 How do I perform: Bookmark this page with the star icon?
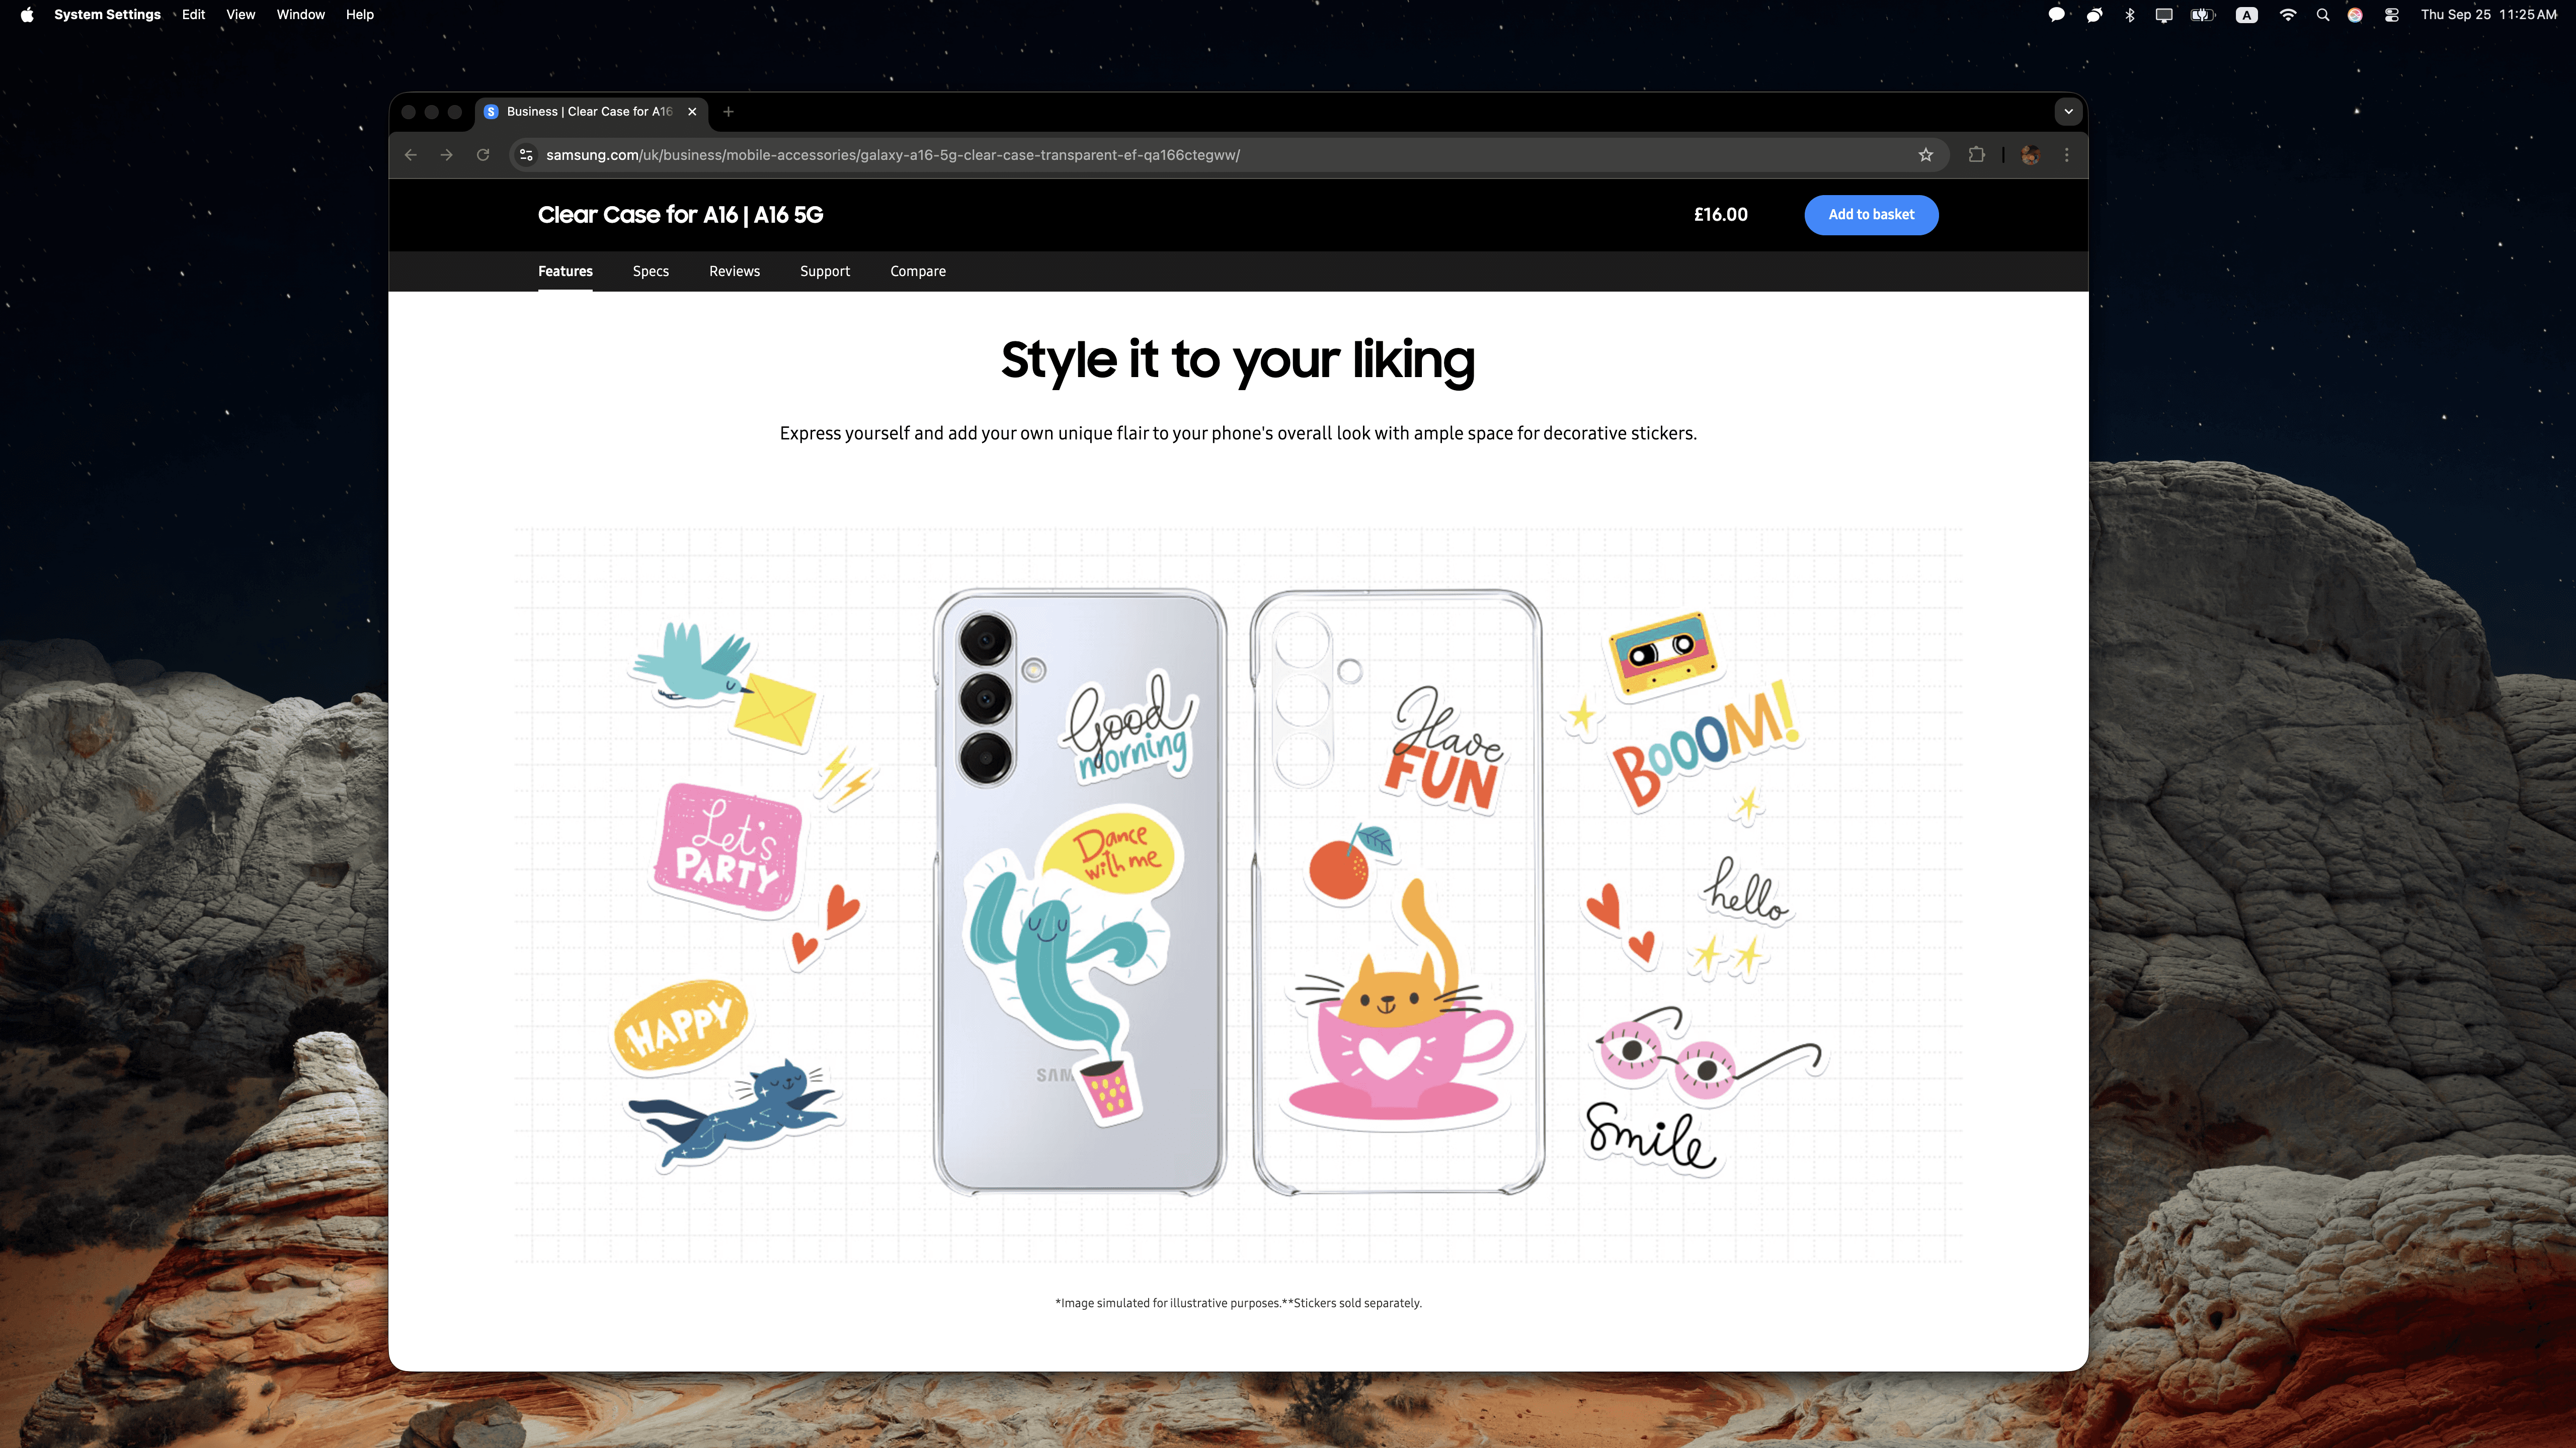1925,155
